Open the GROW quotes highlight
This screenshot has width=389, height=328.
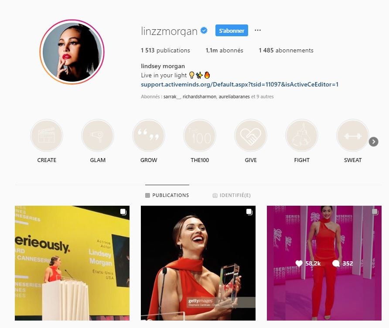tap(149, 135)
